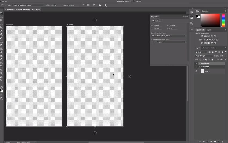
Task: Open the Swatches tab
Action: [205, 11]
